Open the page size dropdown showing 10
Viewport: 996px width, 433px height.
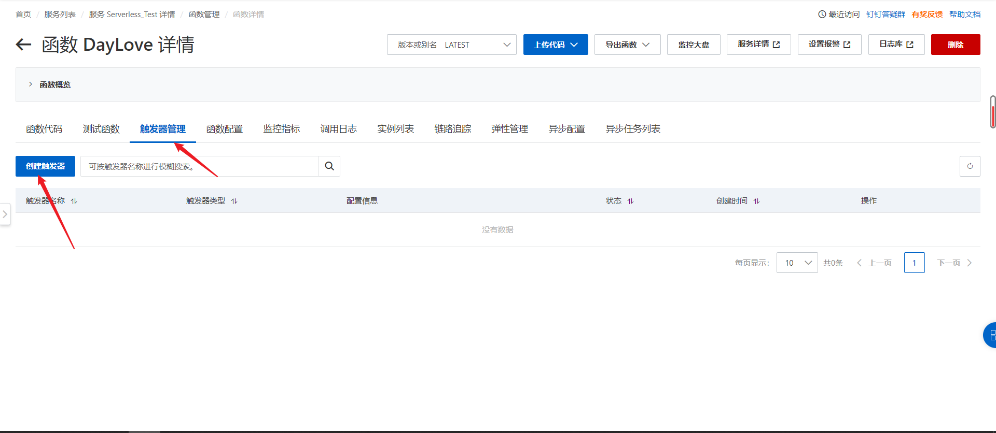(x=797, y=263)
